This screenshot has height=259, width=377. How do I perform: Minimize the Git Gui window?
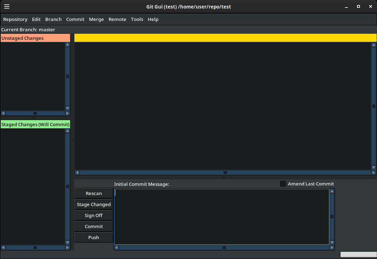(x=346, y=7)
